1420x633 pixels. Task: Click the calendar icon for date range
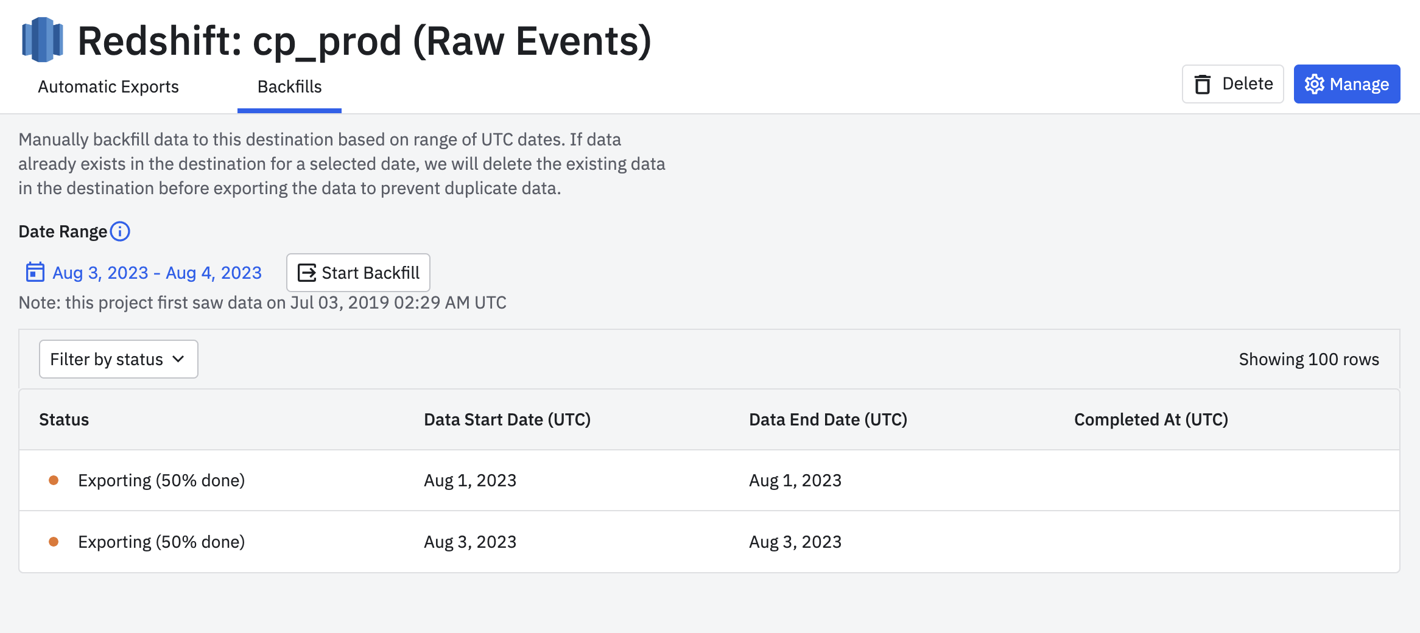pyautogui.click(x=35, y=272)
